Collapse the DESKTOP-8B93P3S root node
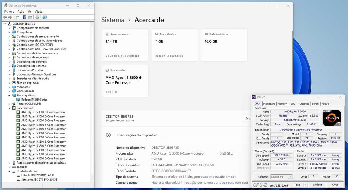 (x=5, y=24)
